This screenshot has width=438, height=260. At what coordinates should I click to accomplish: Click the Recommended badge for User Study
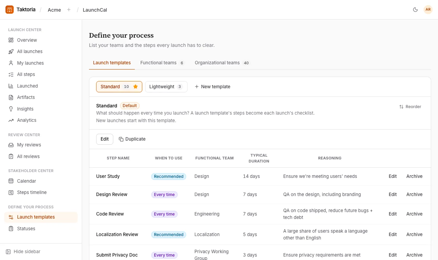(169, 177)
